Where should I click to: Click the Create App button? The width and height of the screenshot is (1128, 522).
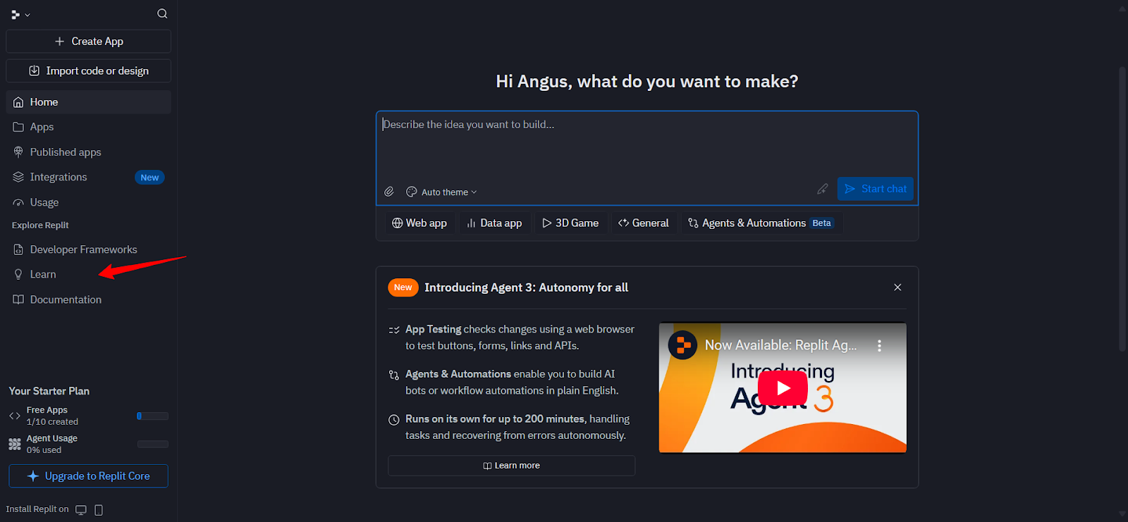point(89,42)
